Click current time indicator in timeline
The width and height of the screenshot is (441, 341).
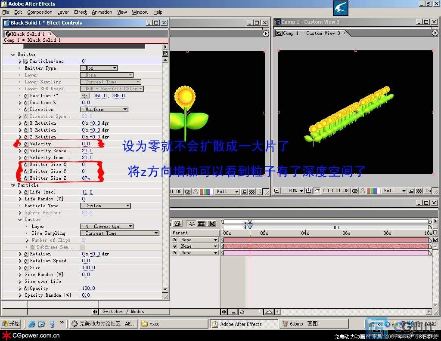250,224
